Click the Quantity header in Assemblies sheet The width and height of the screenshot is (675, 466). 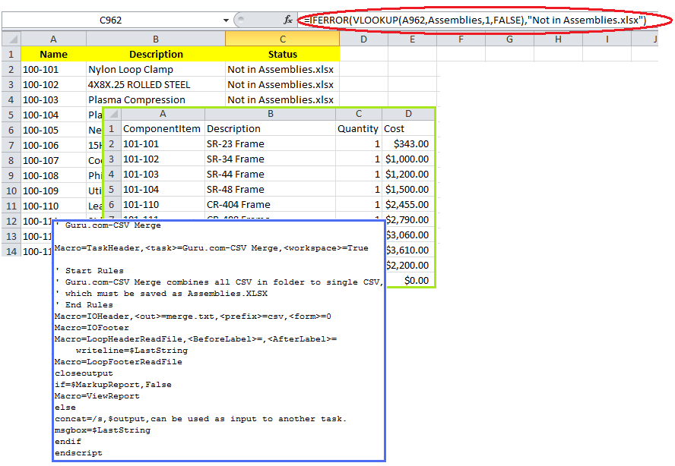coord(358,128)
